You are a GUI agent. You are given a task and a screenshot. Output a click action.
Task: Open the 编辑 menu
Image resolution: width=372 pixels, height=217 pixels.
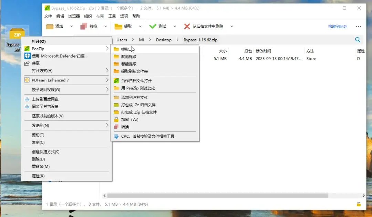coord(60,16)
